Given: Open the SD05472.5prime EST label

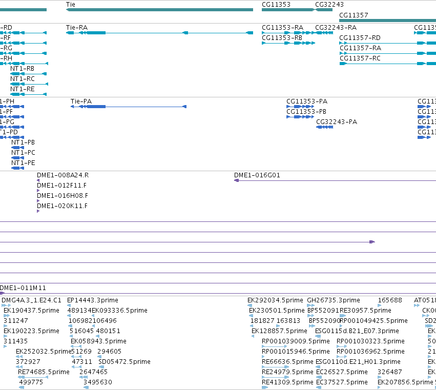Looking at the screenshot, I should click(x=124, y=362).
